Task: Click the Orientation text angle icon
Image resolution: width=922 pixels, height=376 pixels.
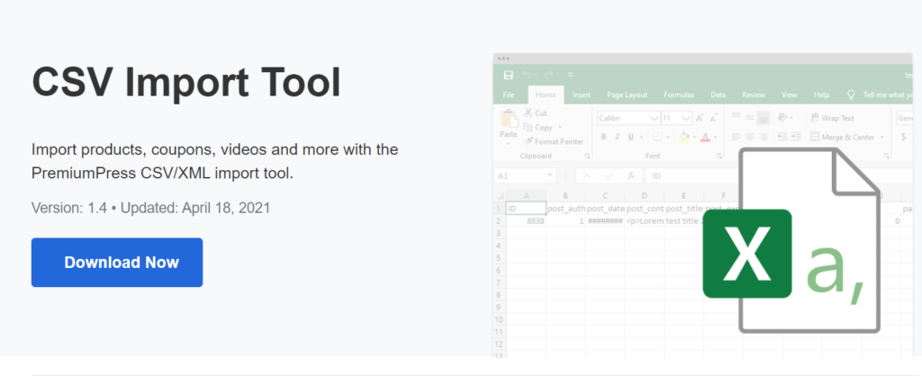Action: tap(782, 118)
